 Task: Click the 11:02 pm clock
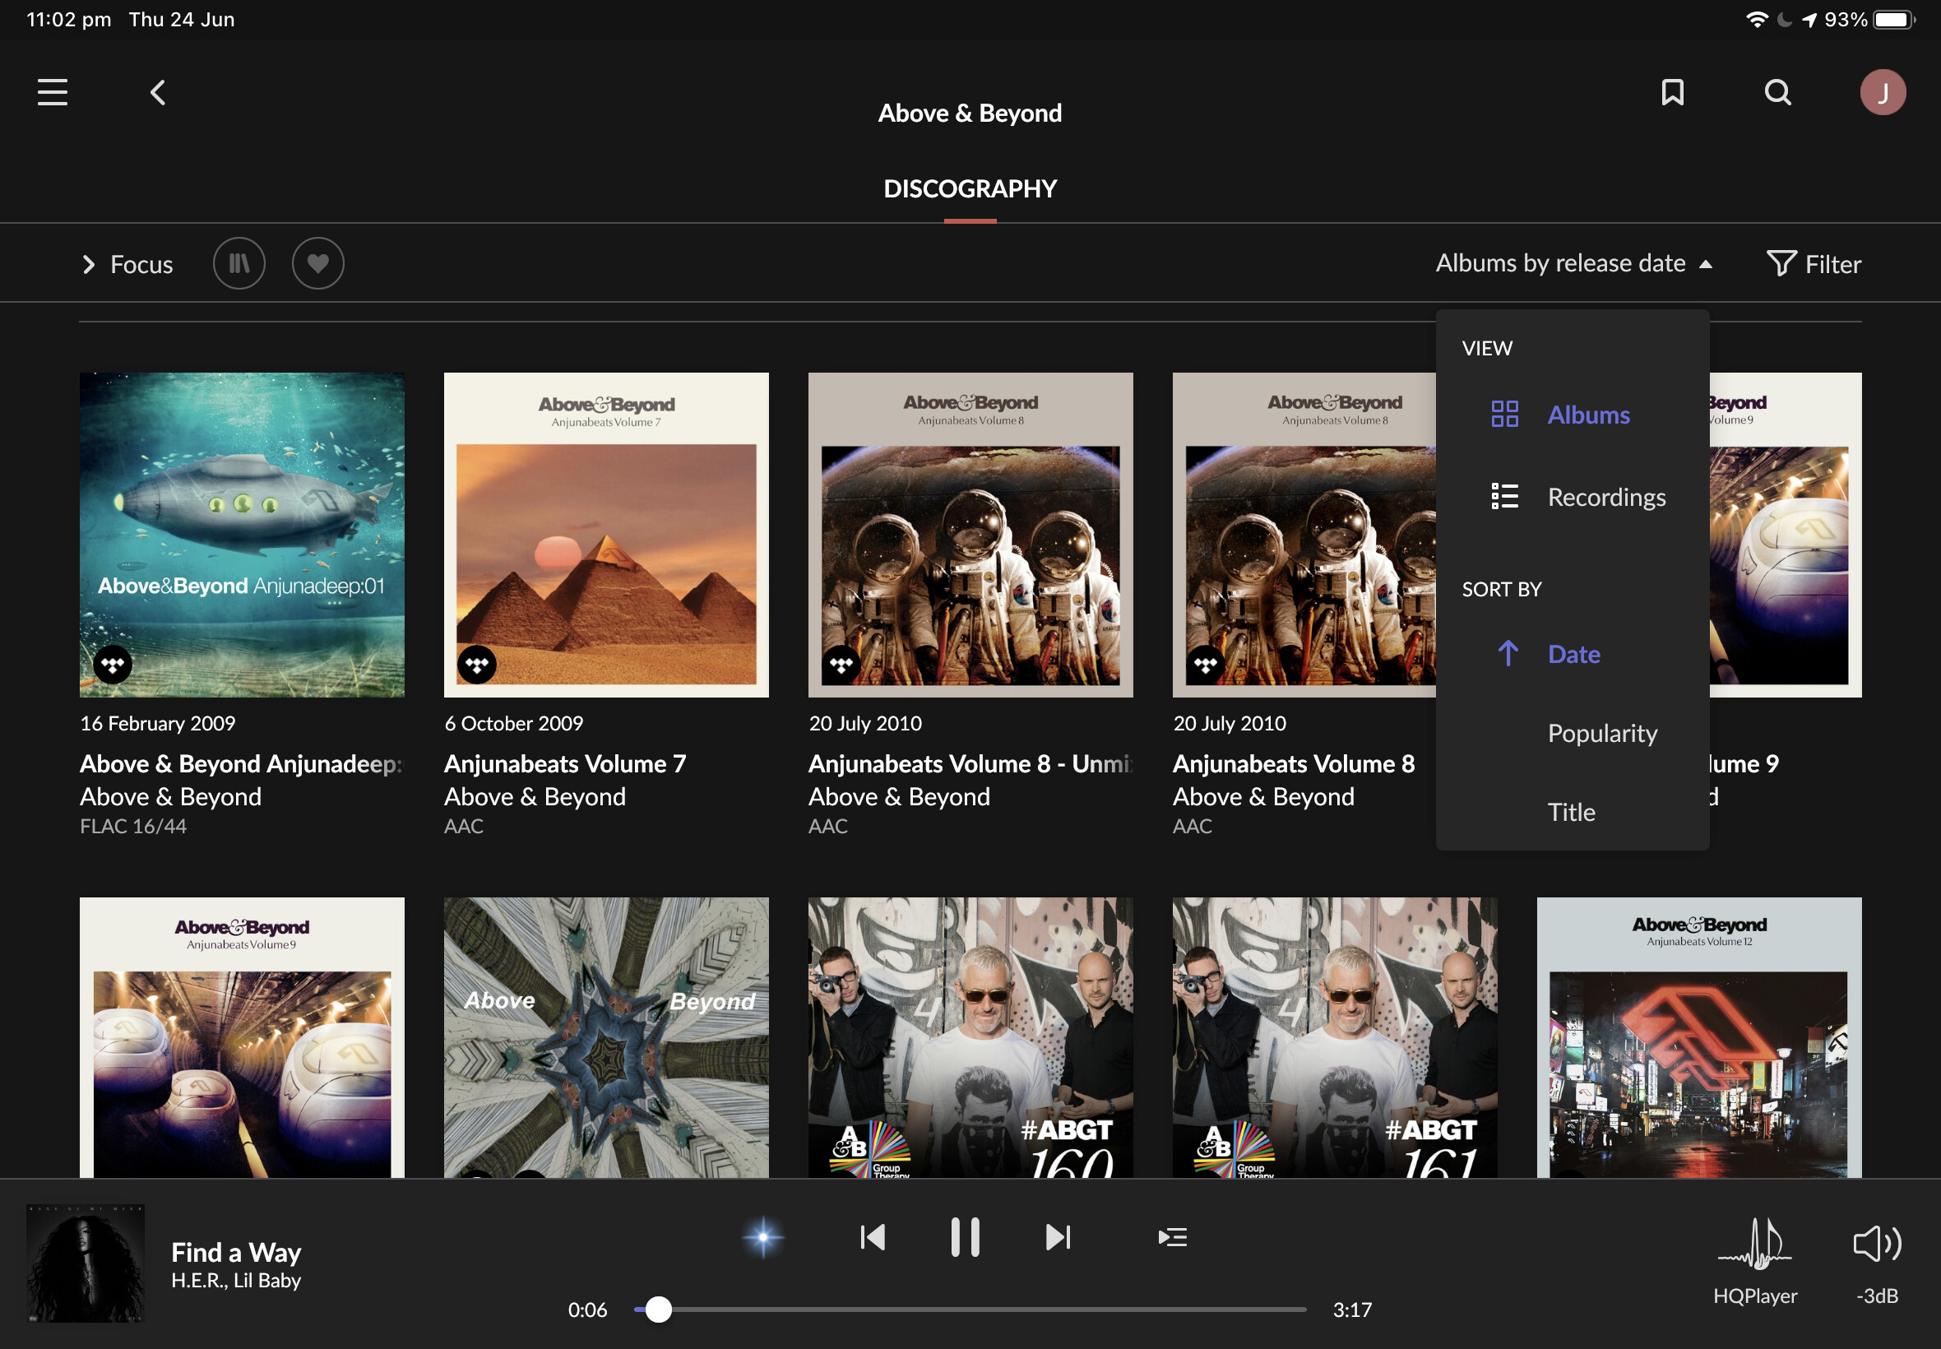(x=68, y=20)
